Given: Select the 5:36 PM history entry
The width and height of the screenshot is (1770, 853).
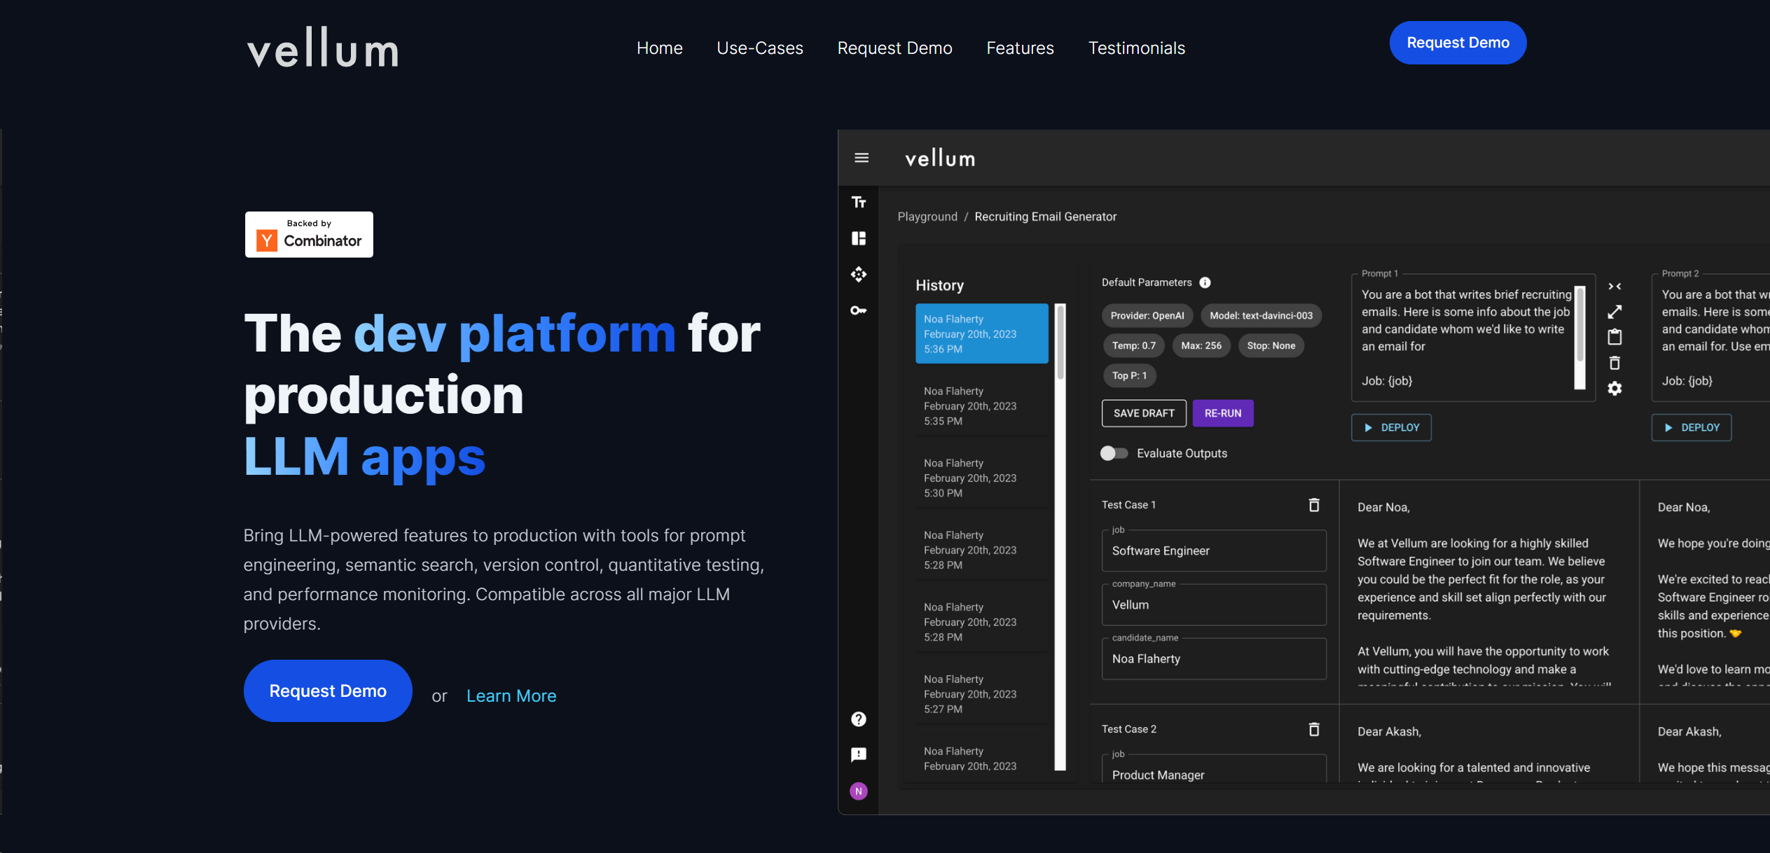Looking at the screenshot, I should [x=982, y=334].
